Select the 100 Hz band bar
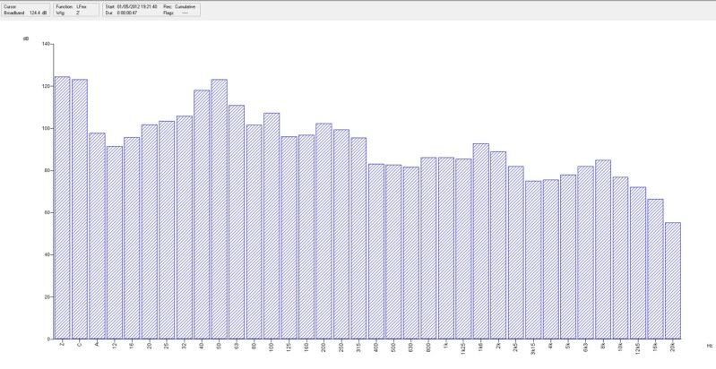Screen dimensions: 716x369 pos(272,226)
